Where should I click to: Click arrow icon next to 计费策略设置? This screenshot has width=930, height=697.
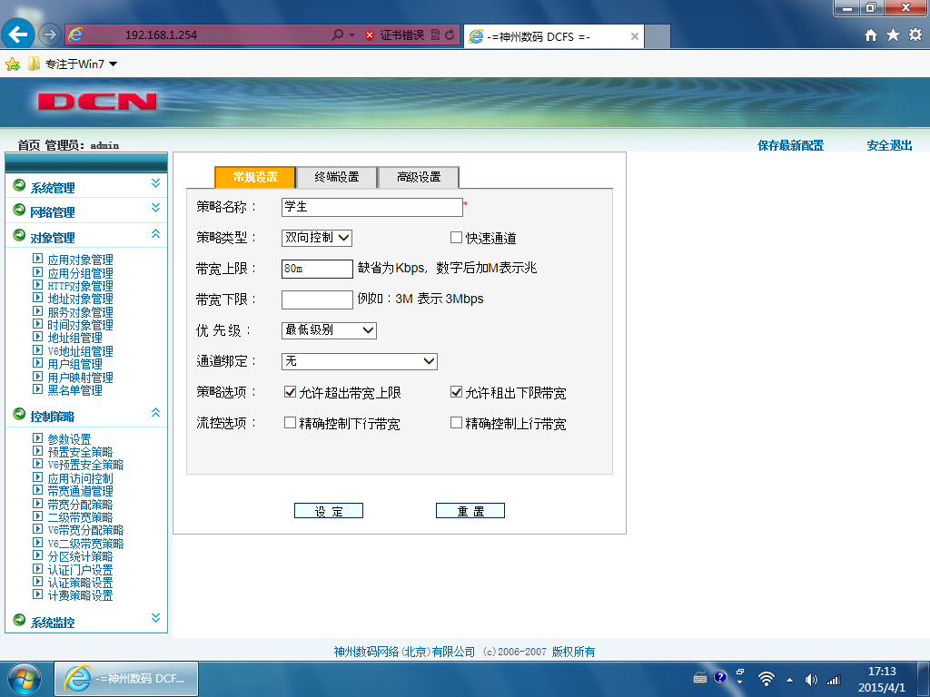[37, 594]
